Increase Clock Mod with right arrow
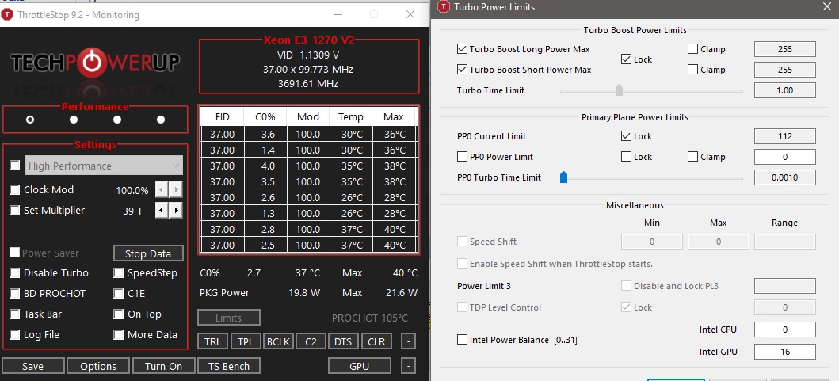 pos(176,189)
